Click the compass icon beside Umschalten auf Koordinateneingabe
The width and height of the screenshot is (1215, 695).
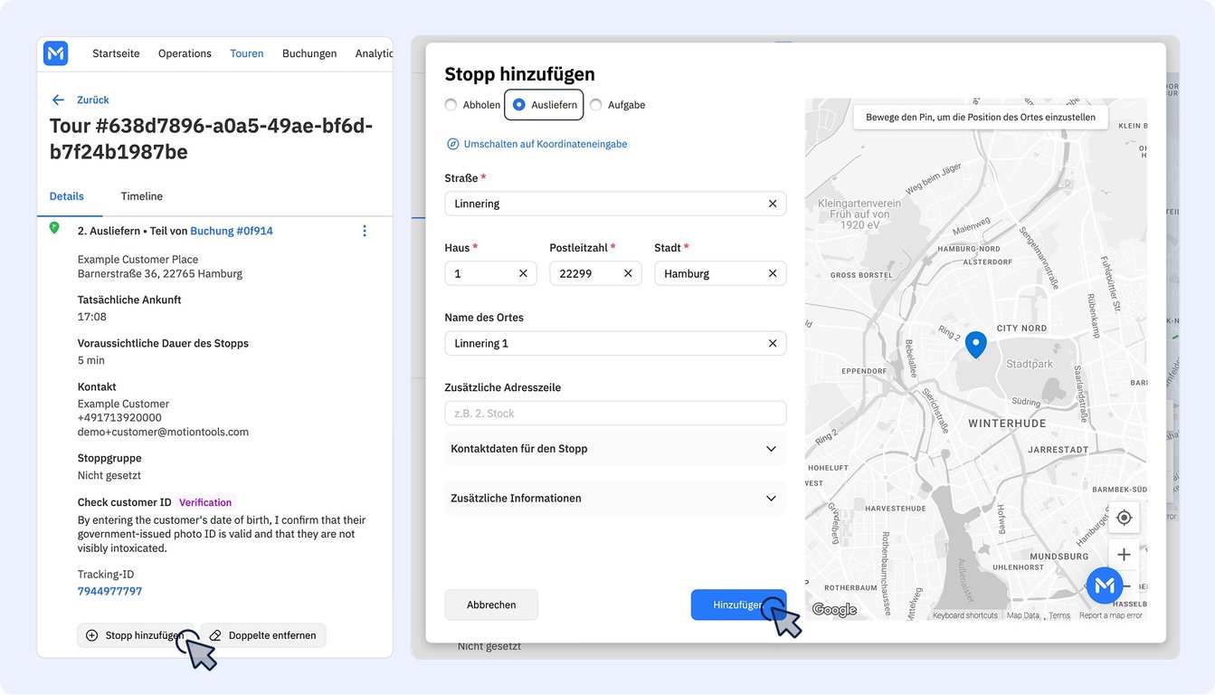[453, 144]
